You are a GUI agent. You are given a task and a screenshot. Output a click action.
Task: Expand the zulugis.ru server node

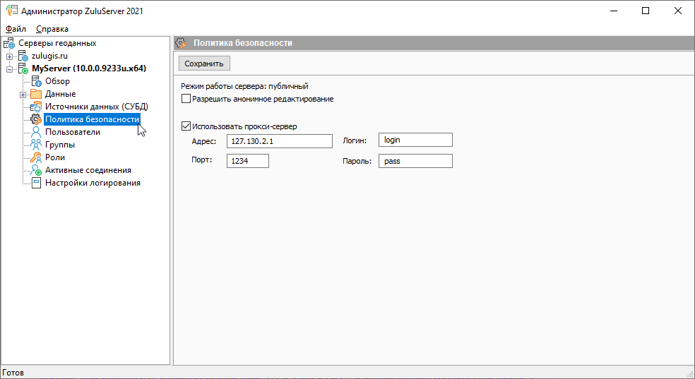tap(10, 56)
